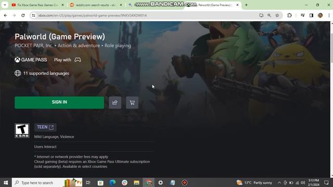Close the Fix Xbox Game Pass tab
Screen dimensions: 333x187
coord(62,5)
